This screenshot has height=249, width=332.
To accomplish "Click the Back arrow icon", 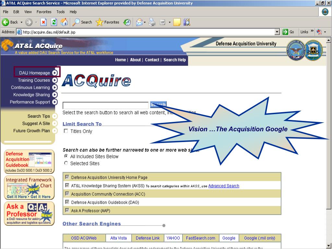I will pos(6,22).
